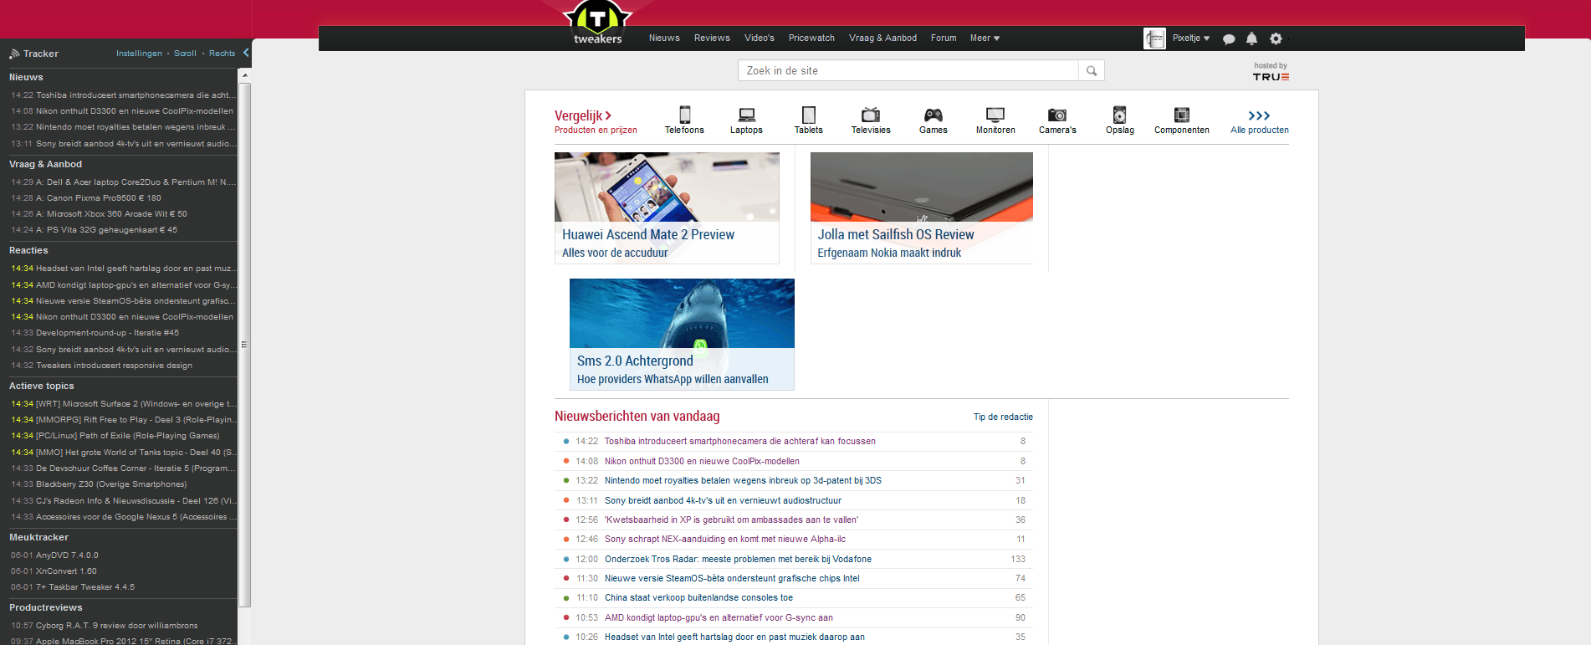Open the Opslag category icon

pyautogui.click(x=1119, y=115)
